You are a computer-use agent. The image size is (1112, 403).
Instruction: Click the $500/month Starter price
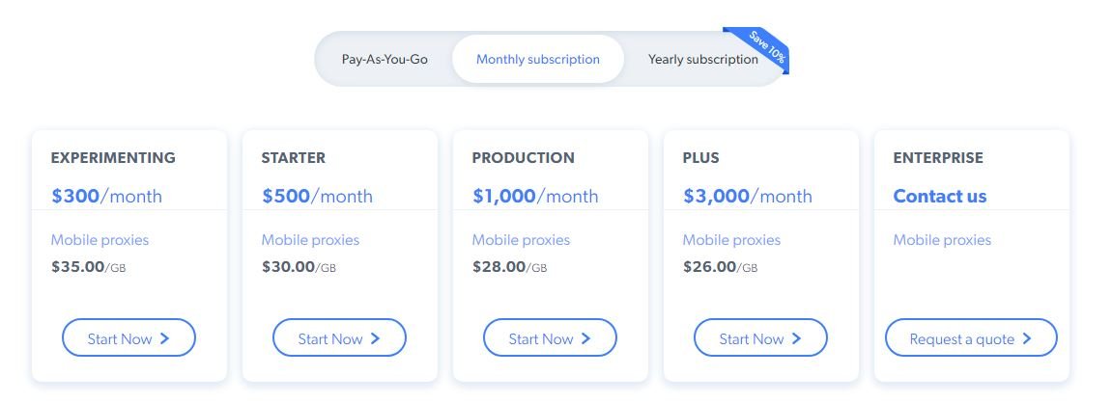pos(317,196)
